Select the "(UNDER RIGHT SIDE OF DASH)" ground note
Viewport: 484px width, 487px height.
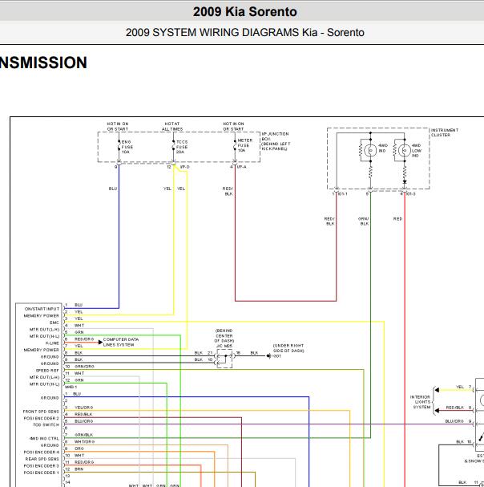click(288, 348)
